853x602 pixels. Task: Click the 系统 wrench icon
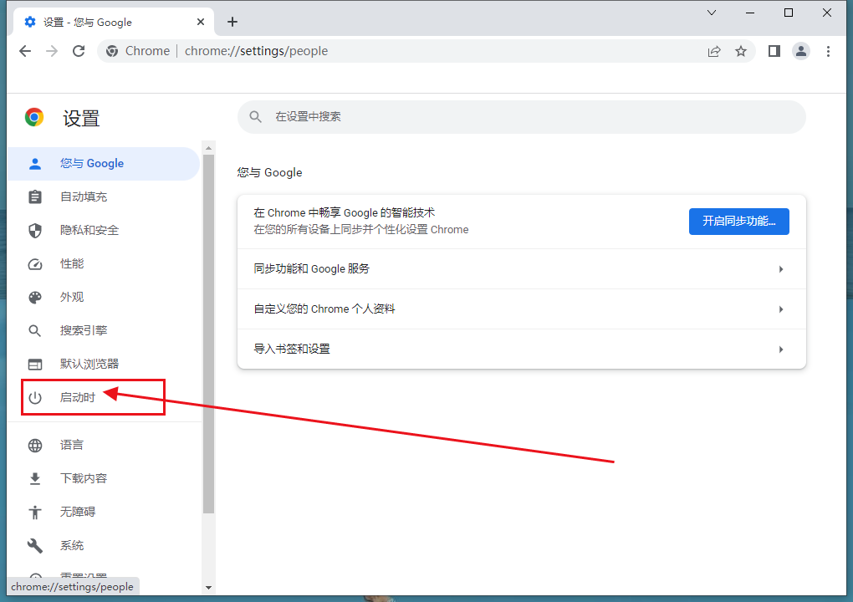pyautogui.click(x=35, y=545)
